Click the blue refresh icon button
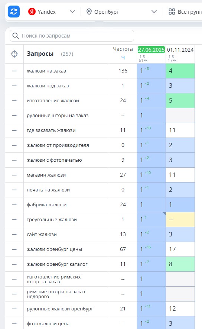Image resolution: width=202 pixels, height=329 pixels. coord(14,12)
